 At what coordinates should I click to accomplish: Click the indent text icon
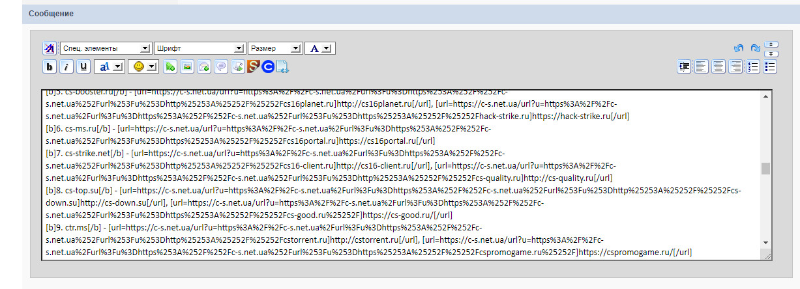685,66
